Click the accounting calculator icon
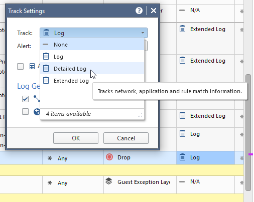The image size is (254, 202). 32,66
